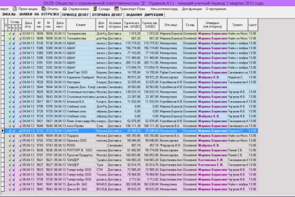The image size is (295, 197).
Task: Click the Пром-акции menu icon
Action: (15, 9)
